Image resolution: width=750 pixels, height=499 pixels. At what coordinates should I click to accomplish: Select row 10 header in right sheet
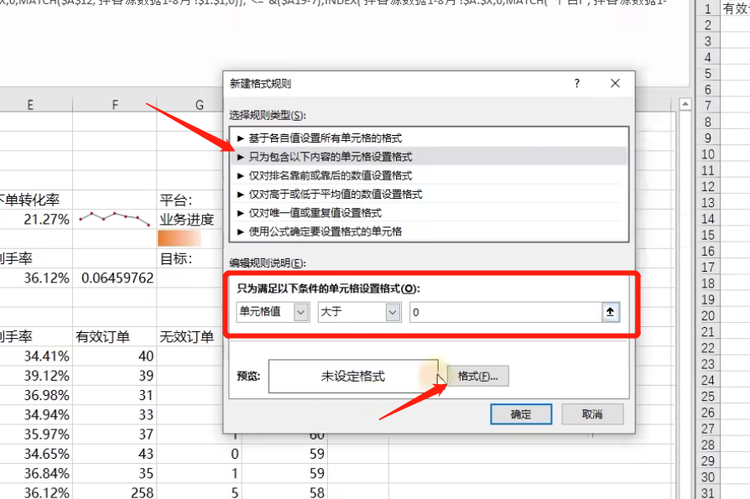(x=708, y=154)
